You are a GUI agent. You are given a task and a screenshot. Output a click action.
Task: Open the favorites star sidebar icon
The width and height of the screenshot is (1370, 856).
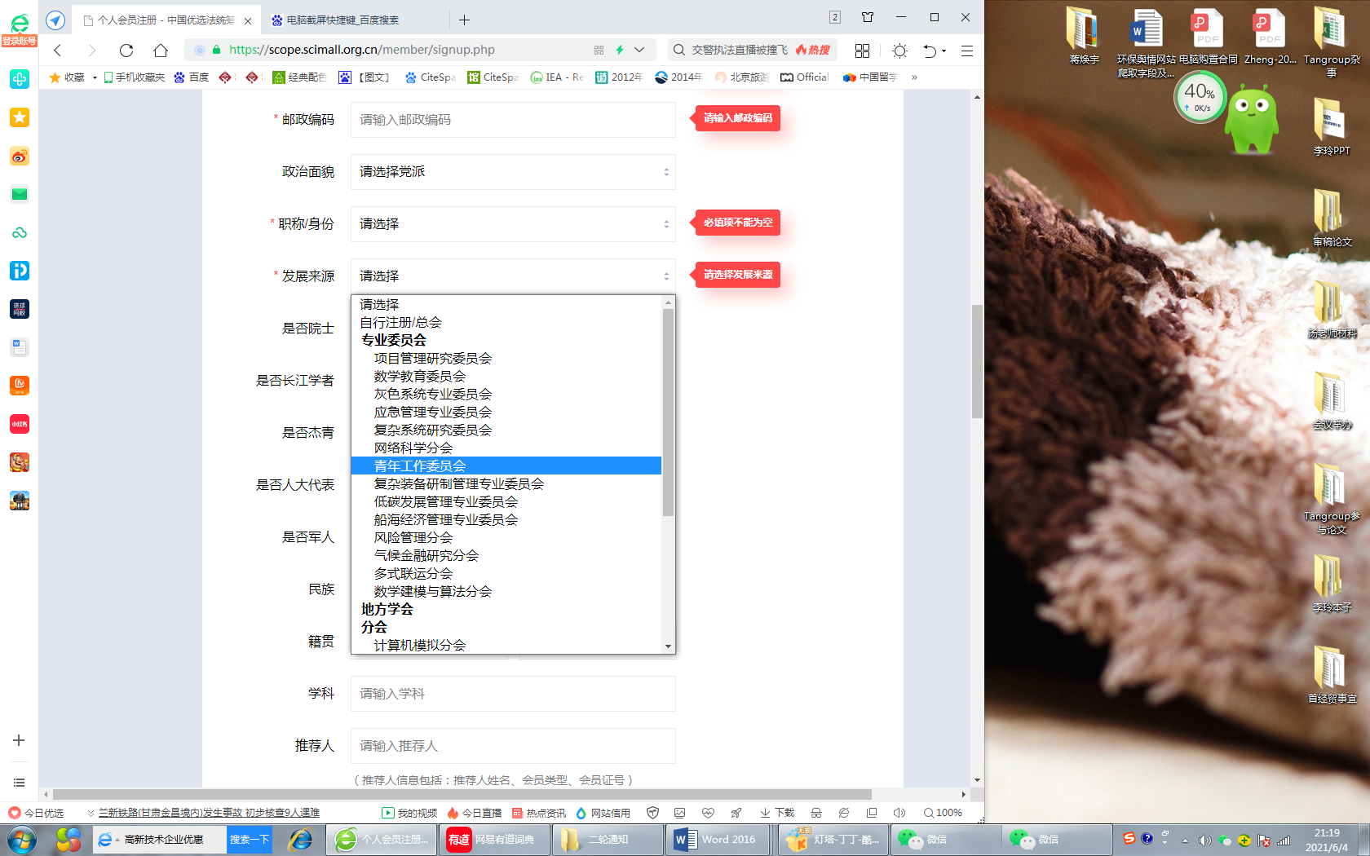pos(20,117)
